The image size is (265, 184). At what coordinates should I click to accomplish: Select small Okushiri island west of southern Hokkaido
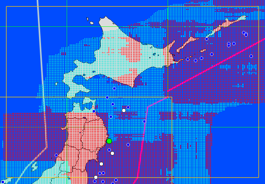click(x=56, y=84)
